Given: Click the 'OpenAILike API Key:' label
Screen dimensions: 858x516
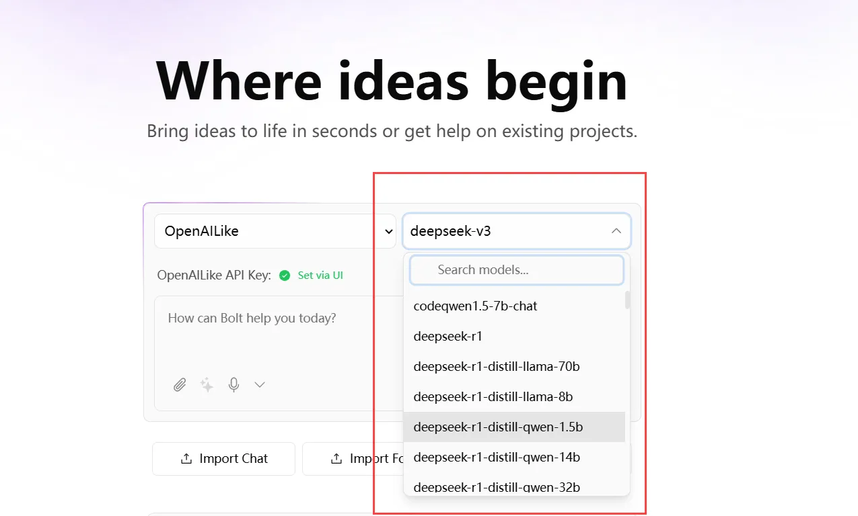Looking at the screenshot, I should pos(214,275).
